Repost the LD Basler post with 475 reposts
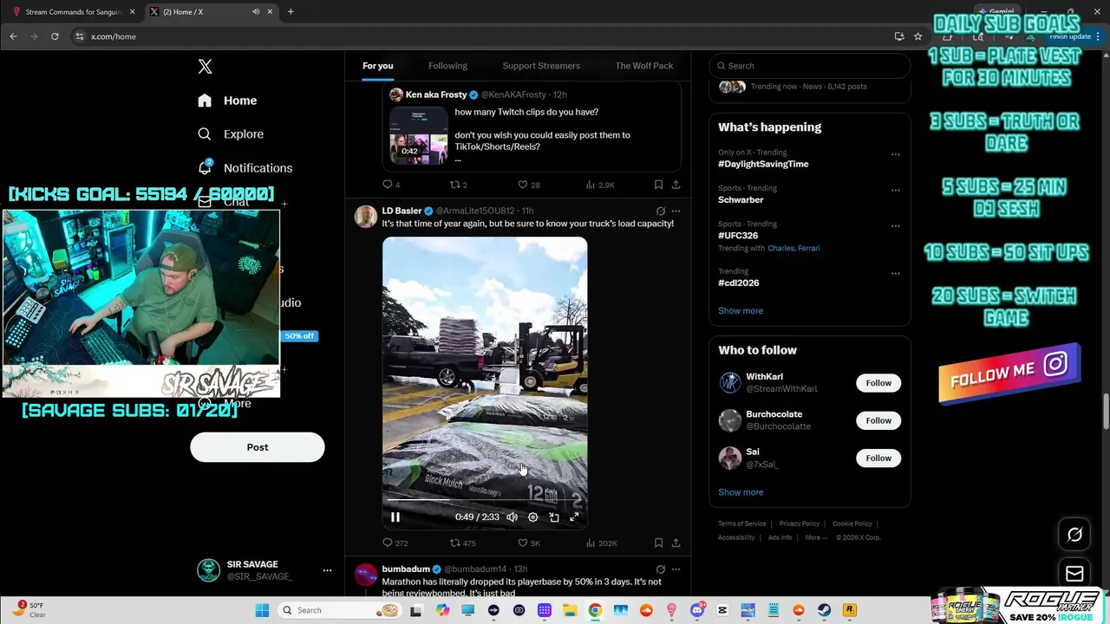This screenshot has height=624, width=1110. (x=462, y=543)
